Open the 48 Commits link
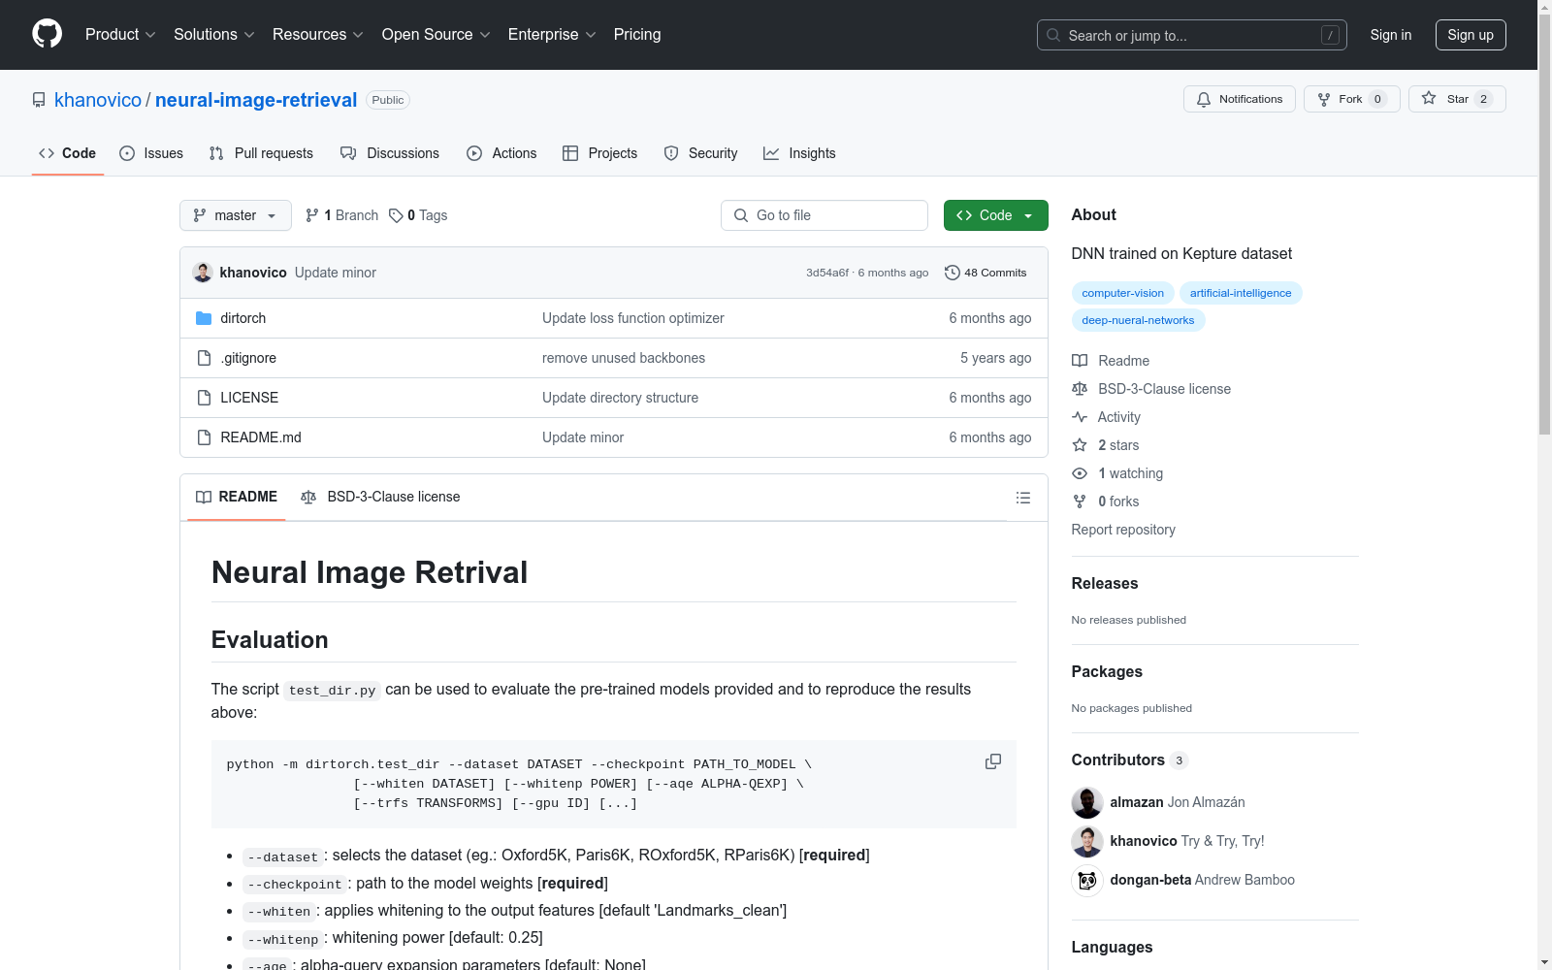The height and width of the screenshot is (970, 1552). (986, 273)
